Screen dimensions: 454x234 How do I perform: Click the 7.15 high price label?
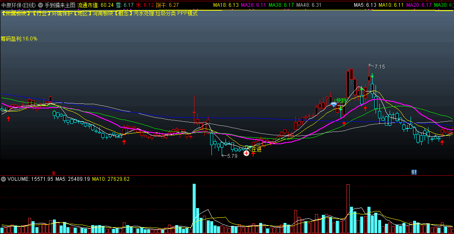coord(379,67)
